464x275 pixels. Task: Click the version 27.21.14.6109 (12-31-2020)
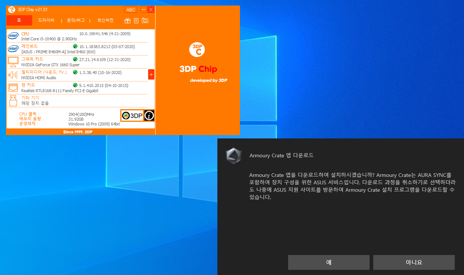105,59
